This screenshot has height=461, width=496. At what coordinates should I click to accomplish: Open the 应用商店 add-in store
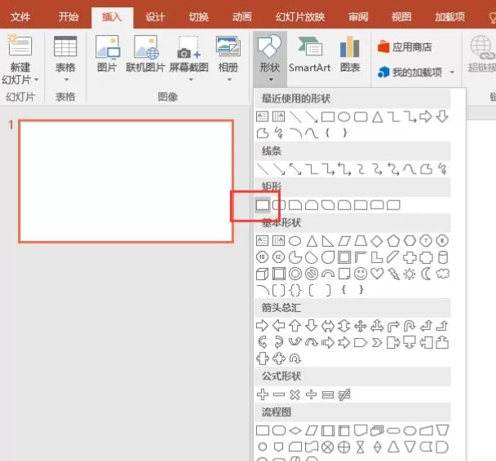click(405, 47)
